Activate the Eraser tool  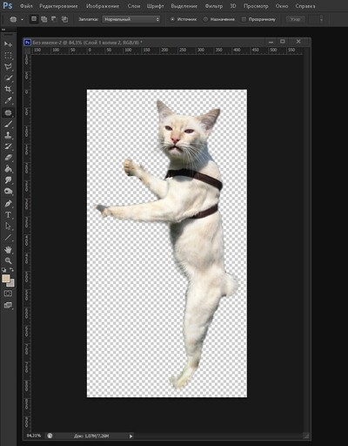click(8, 158)
